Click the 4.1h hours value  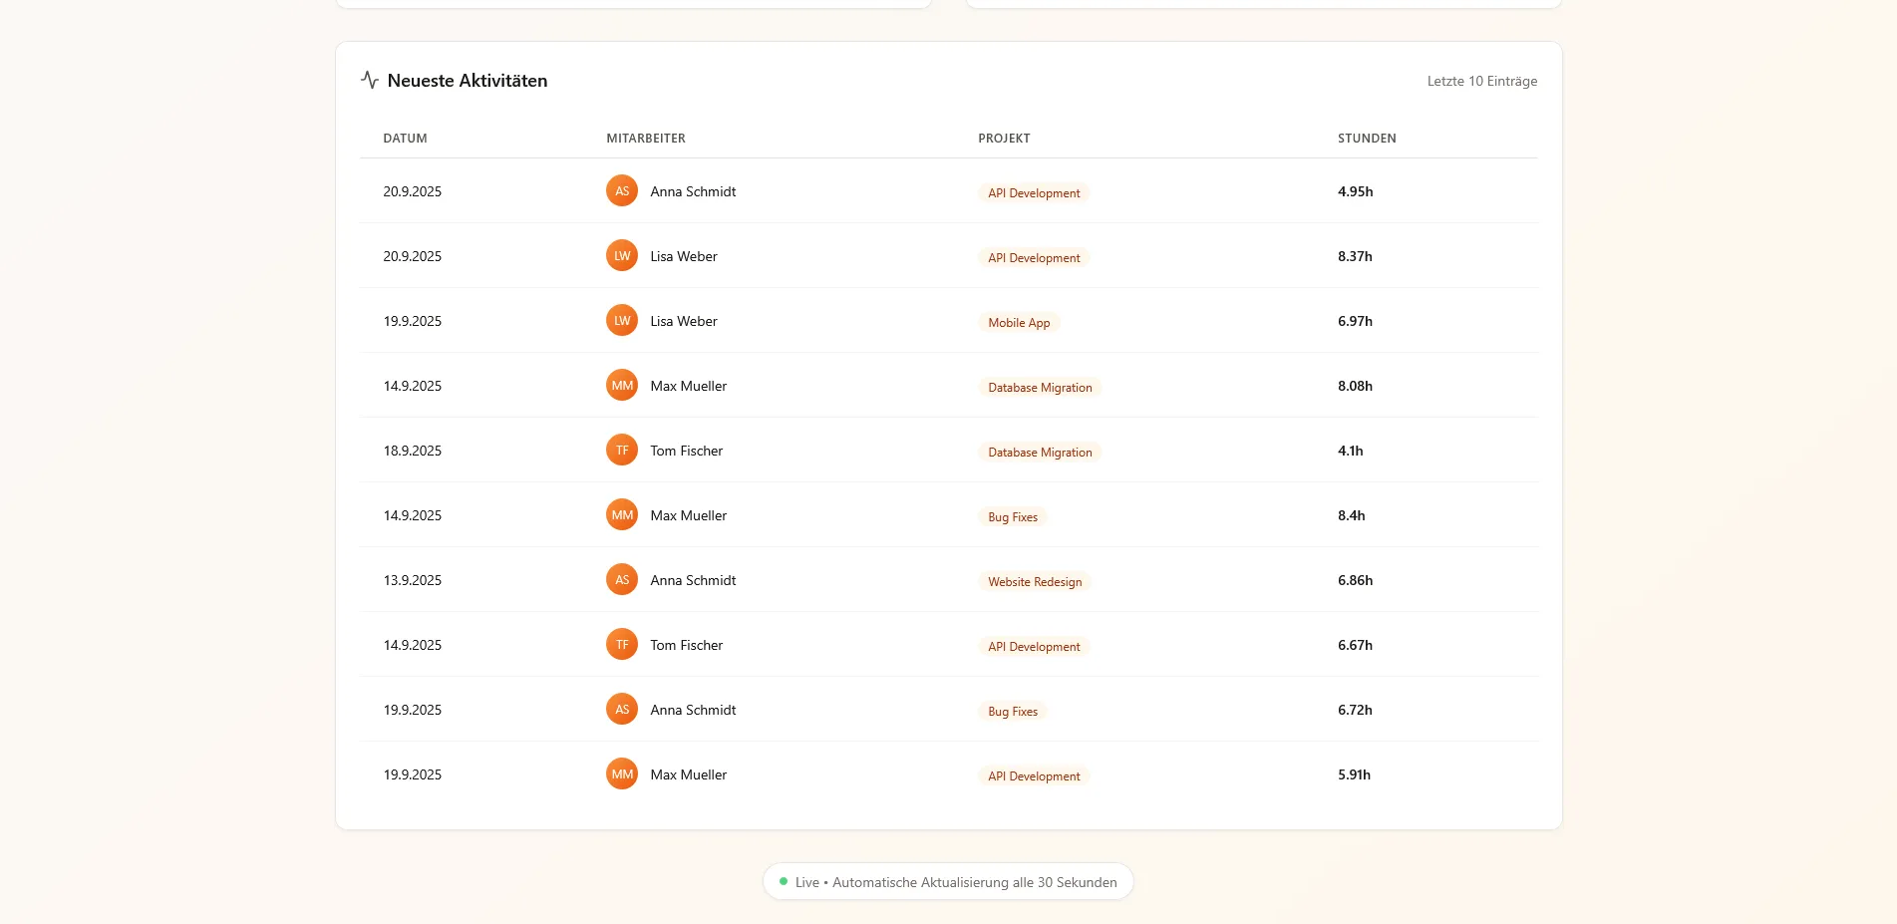1350,451
